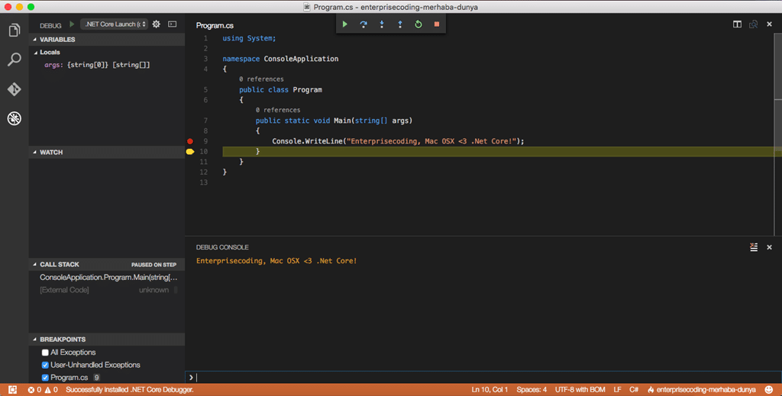The width and height of the screenshot is (782, 396).
Task: Open launch.json with the gear icon
Action: click(x=156, y=24)
